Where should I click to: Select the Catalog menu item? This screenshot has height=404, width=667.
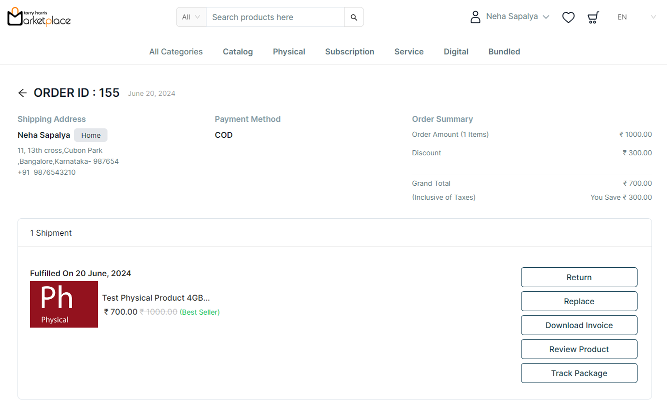[237, 51]
